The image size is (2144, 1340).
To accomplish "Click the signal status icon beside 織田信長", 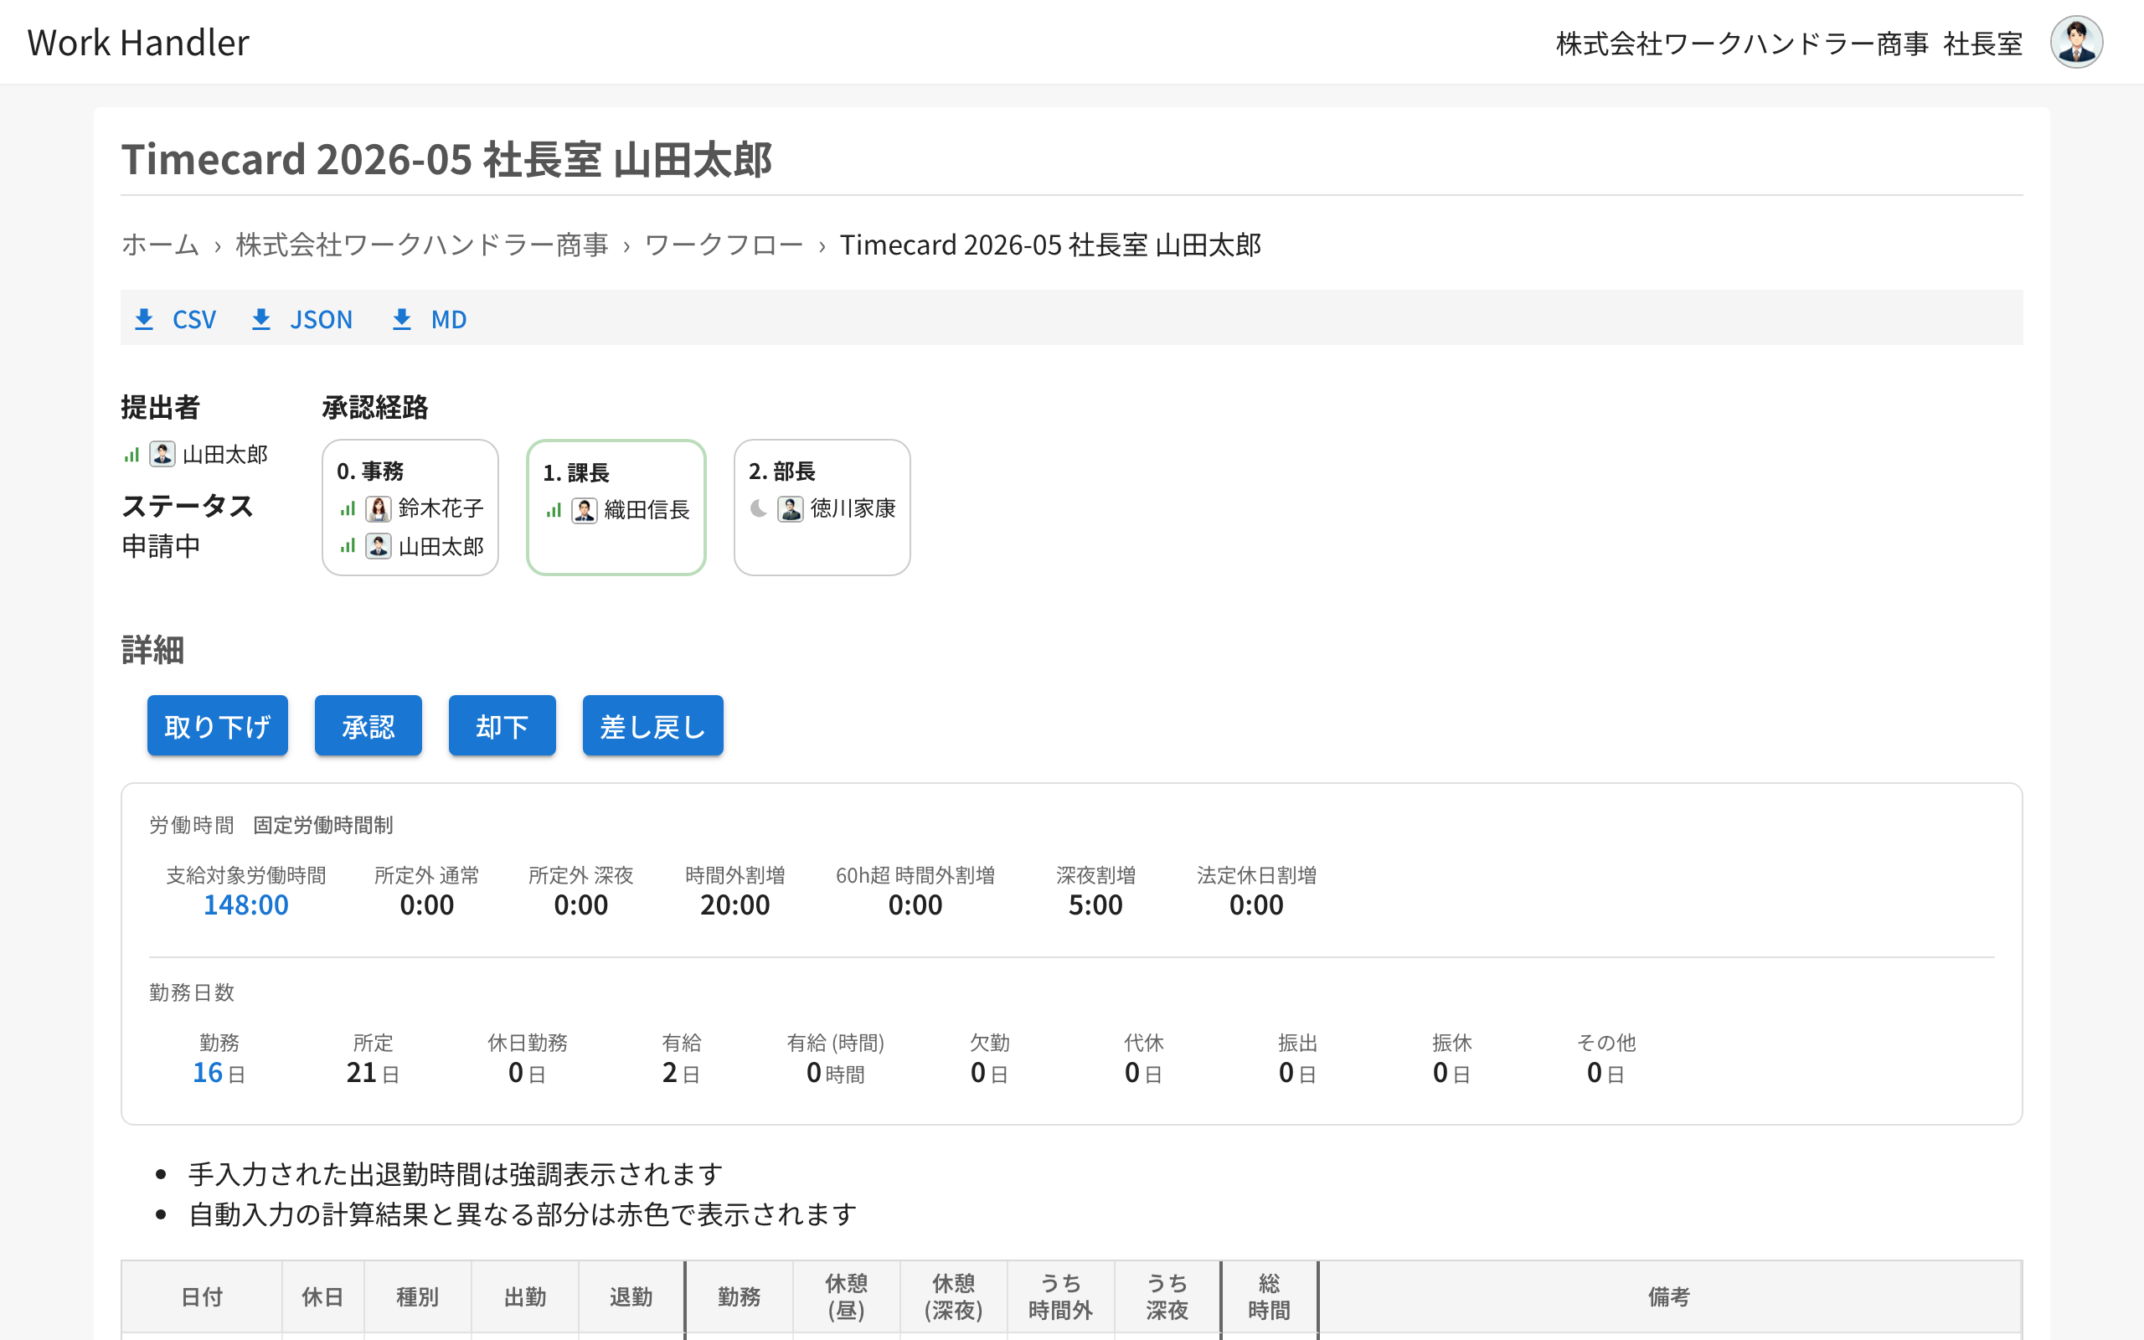I will pyautogui.click(x=554, y=511).
